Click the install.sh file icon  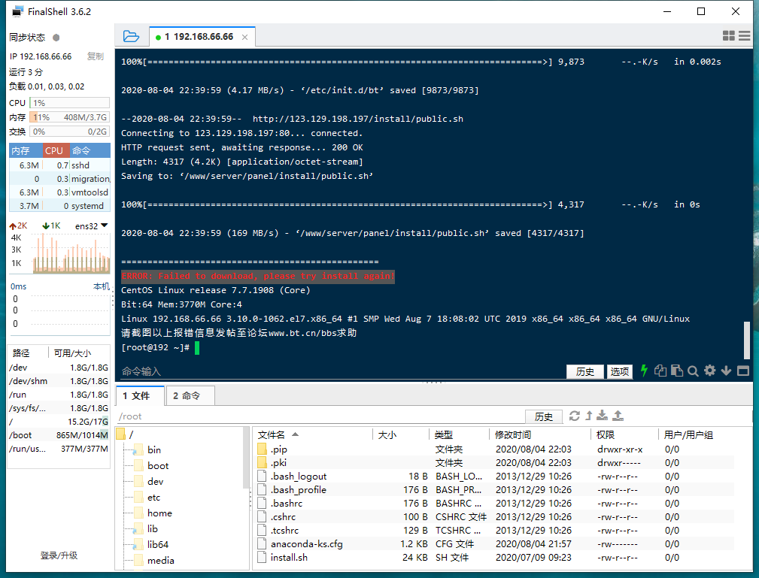coord(262,557)
